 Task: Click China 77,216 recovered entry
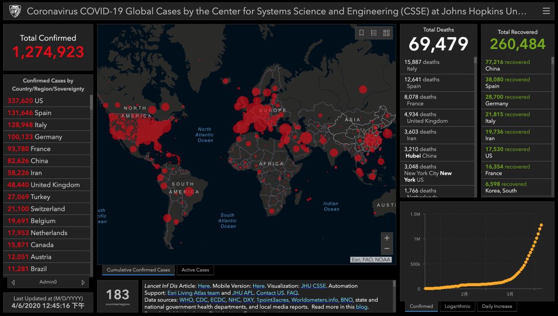(516, 65)
